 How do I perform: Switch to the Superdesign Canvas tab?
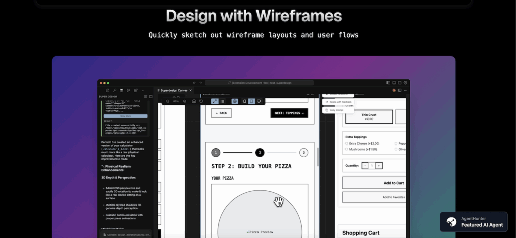pos(173,90)
